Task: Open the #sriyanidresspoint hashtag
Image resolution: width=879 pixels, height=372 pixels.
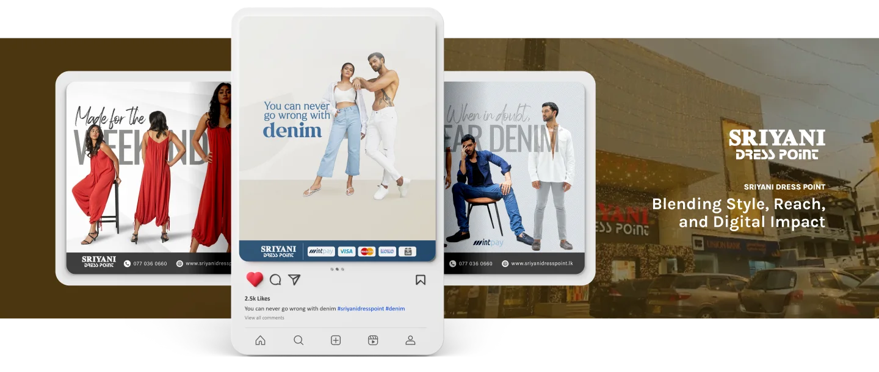Action: point(361,309)
